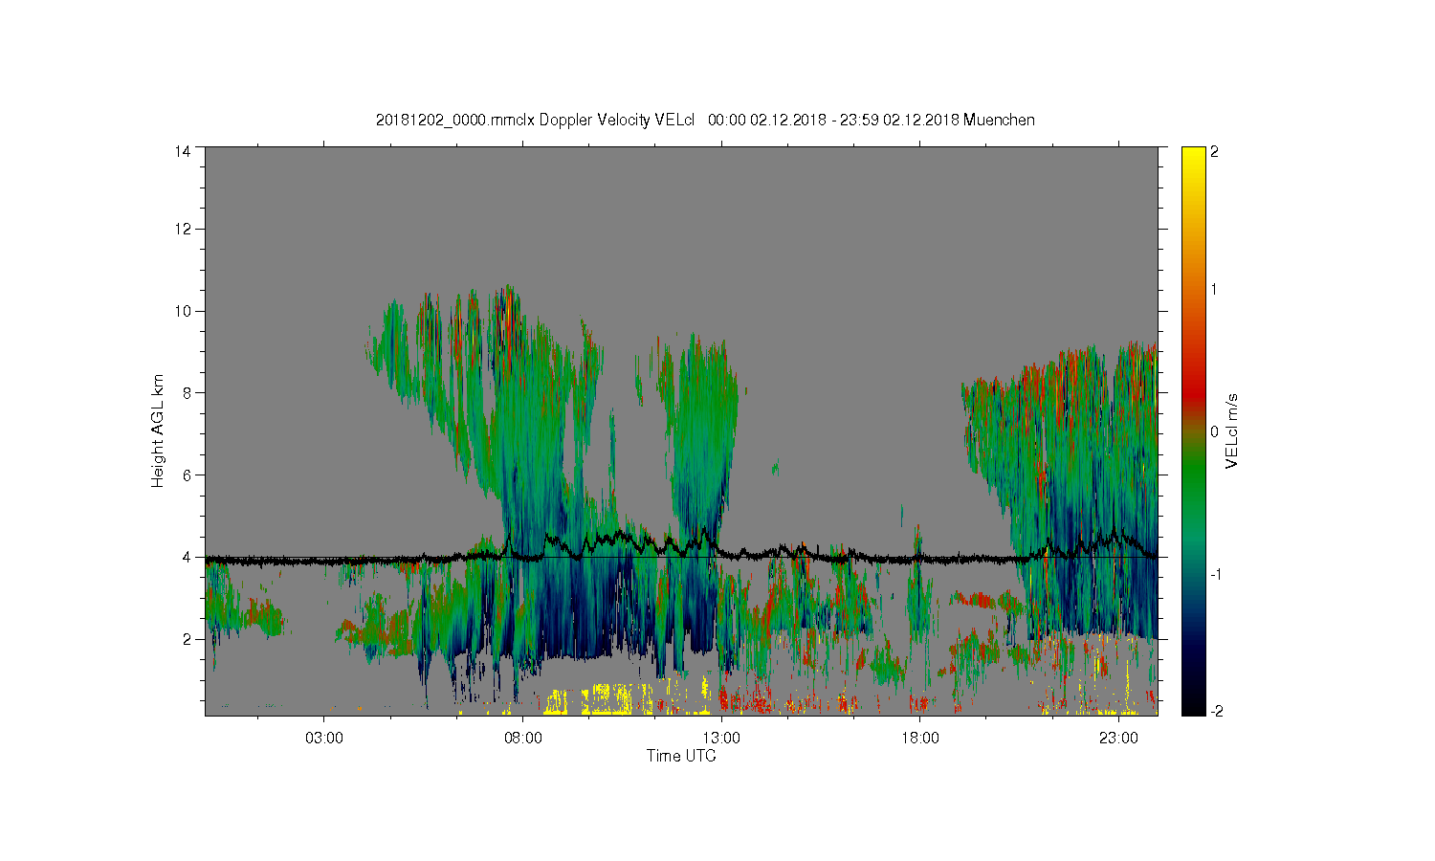Click the 03:00 time tick label
Image resolution: width=1435 pixels, height=861 pixels.
click(x=324, y=739)
